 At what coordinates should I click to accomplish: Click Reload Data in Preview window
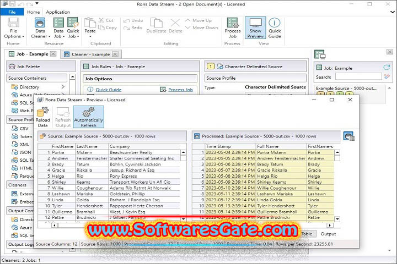tap(42, 117)
